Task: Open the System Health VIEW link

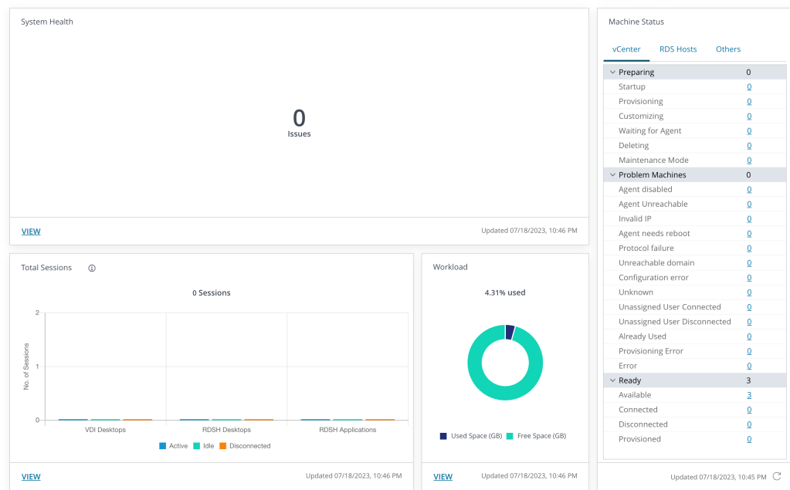Action: [x=31, y=231]
